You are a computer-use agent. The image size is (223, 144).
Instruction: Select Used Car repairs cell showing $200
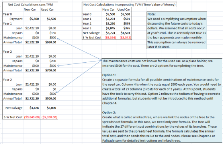pos(53,61)
